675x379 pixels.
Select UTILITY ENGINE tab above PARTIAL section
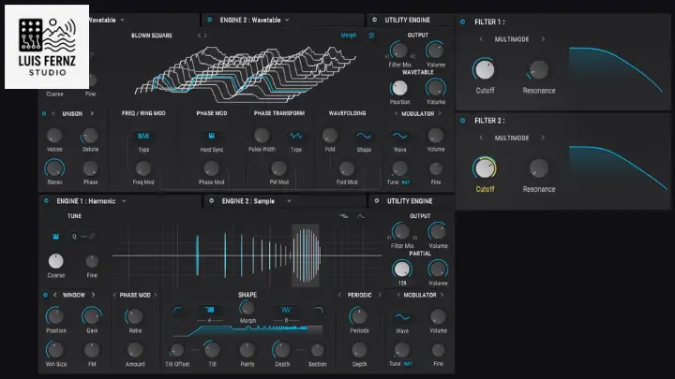tap(410, 200)
